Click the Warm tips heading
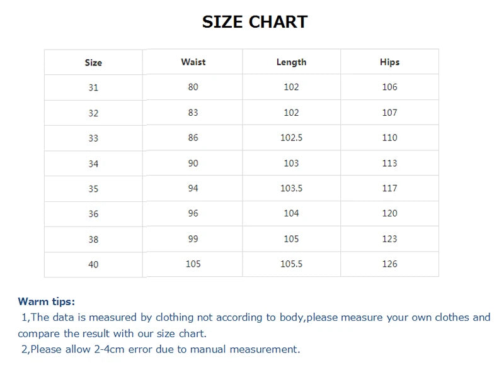The height and width of the screenshot is (375, 504). click(47, 302)
